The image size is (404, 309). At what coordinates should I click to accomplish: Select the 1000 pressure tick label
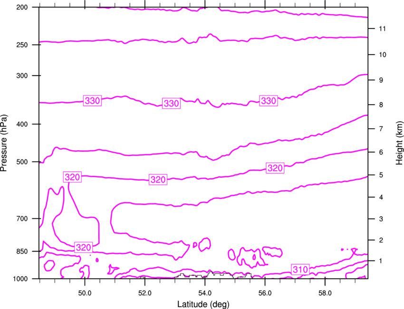coord(20,279)
